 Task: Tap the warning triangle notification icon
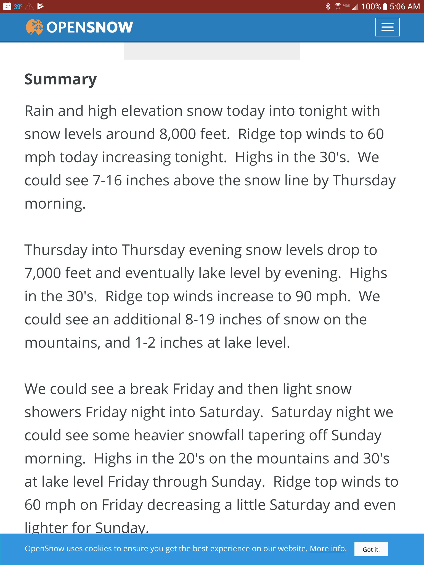tap(29, 7)
